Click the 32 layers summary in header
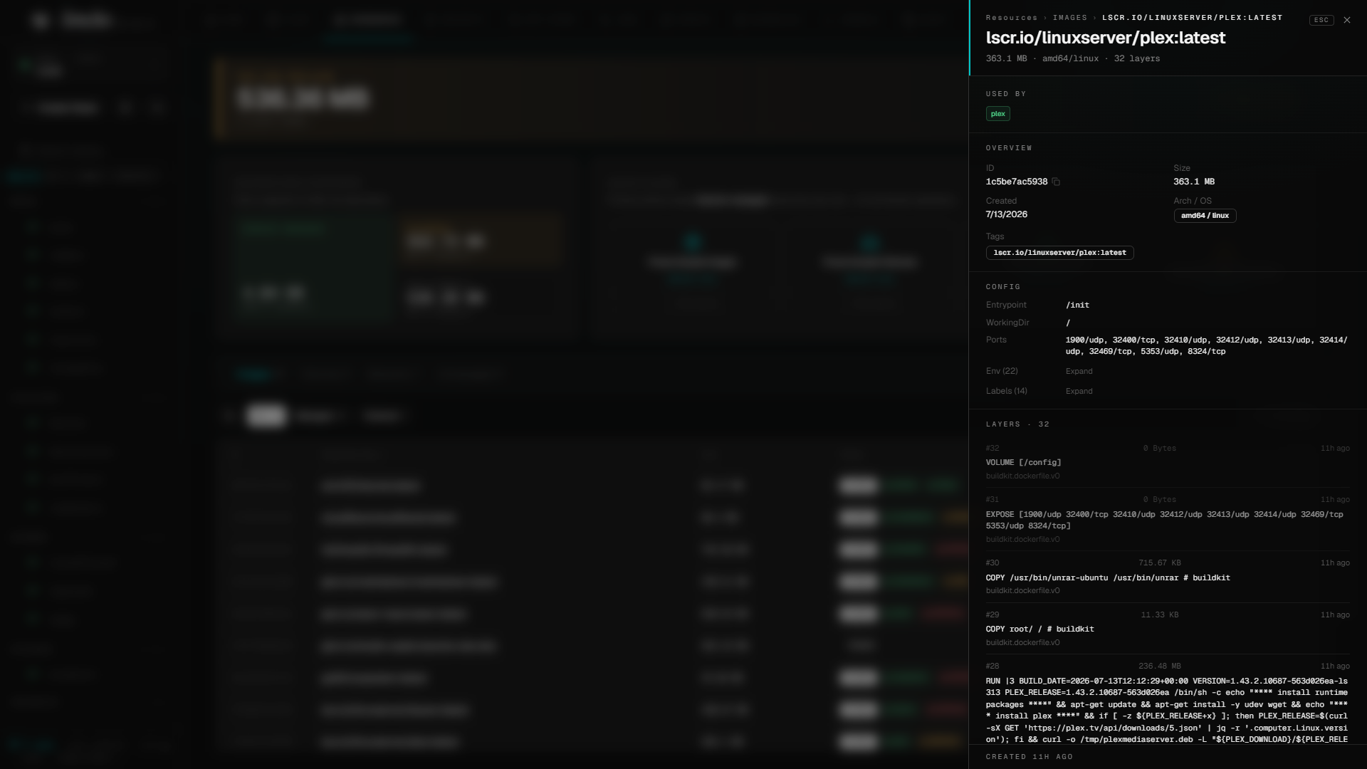This screenshot has width=1367, height=769. [x=1136, y=58]
